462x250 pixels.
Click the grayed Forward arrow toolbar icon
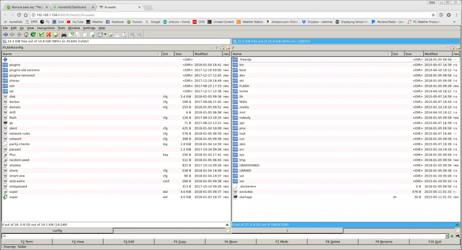coord(12,35)
